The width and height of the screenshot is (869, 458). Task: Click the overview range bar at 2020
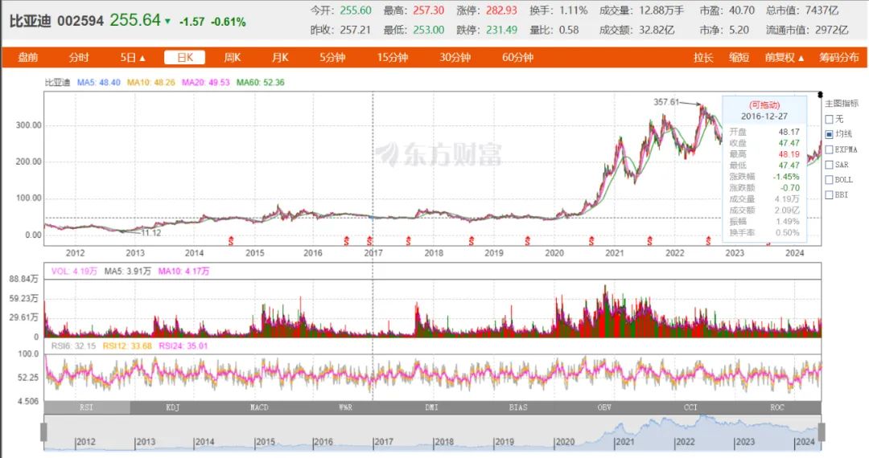pos(566,442)
